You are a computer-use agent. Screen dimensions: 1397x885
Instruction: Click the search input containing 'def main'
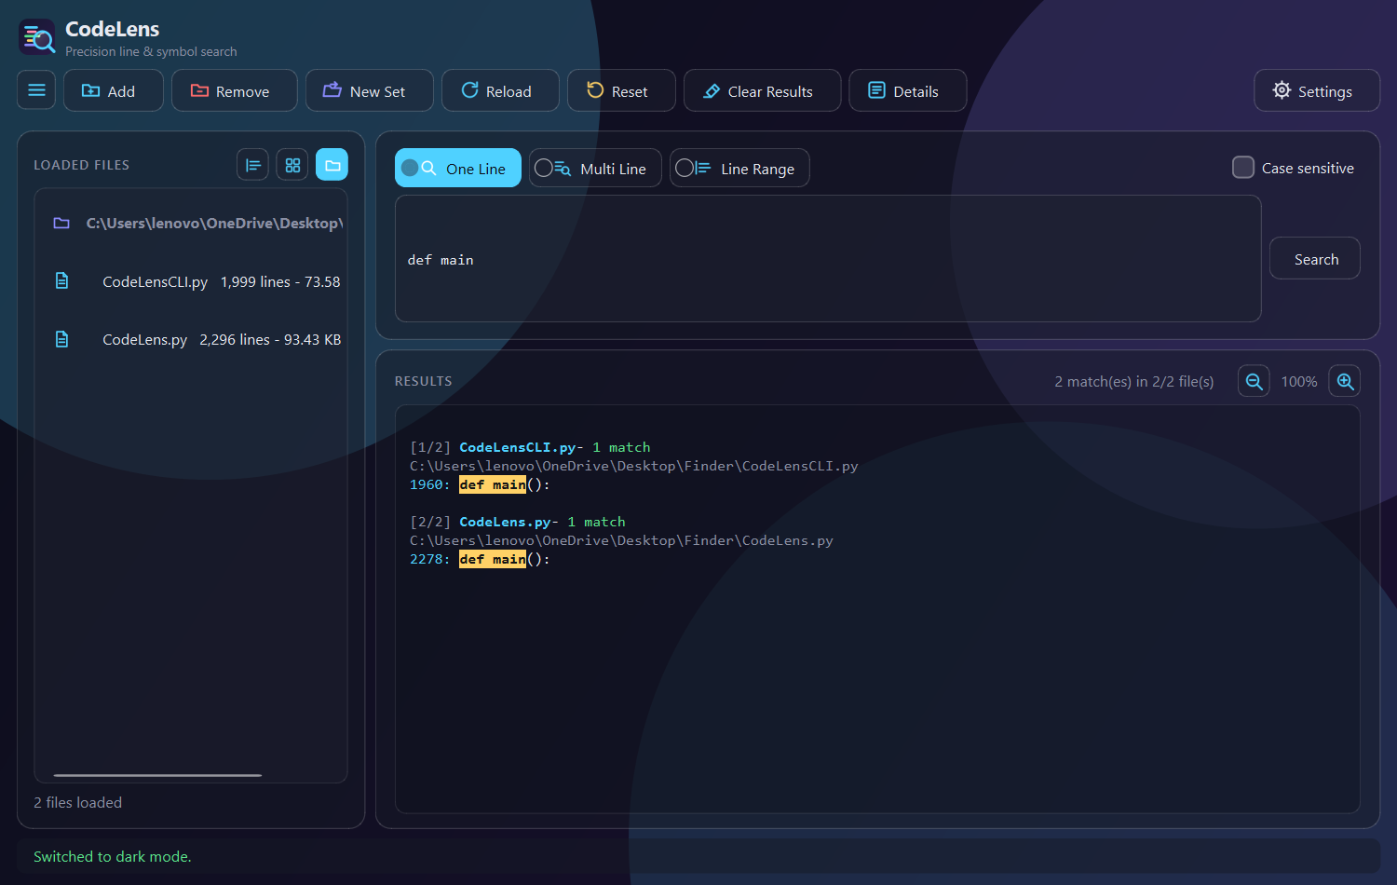(x=828, y=259)
